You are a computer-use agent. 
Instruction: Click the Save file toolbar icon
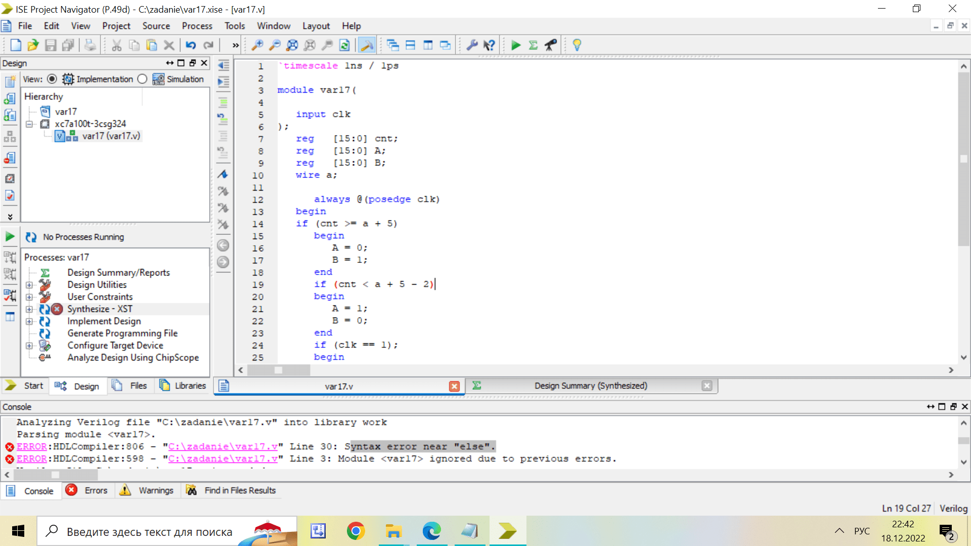(51, 45)
